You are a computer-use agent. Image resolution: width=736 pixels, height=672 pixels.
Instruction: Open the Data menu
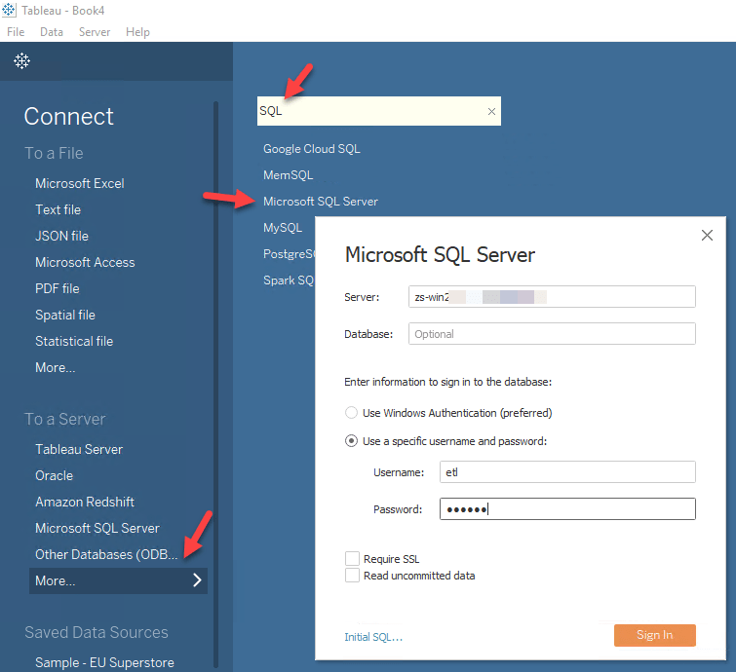point(52,32)
